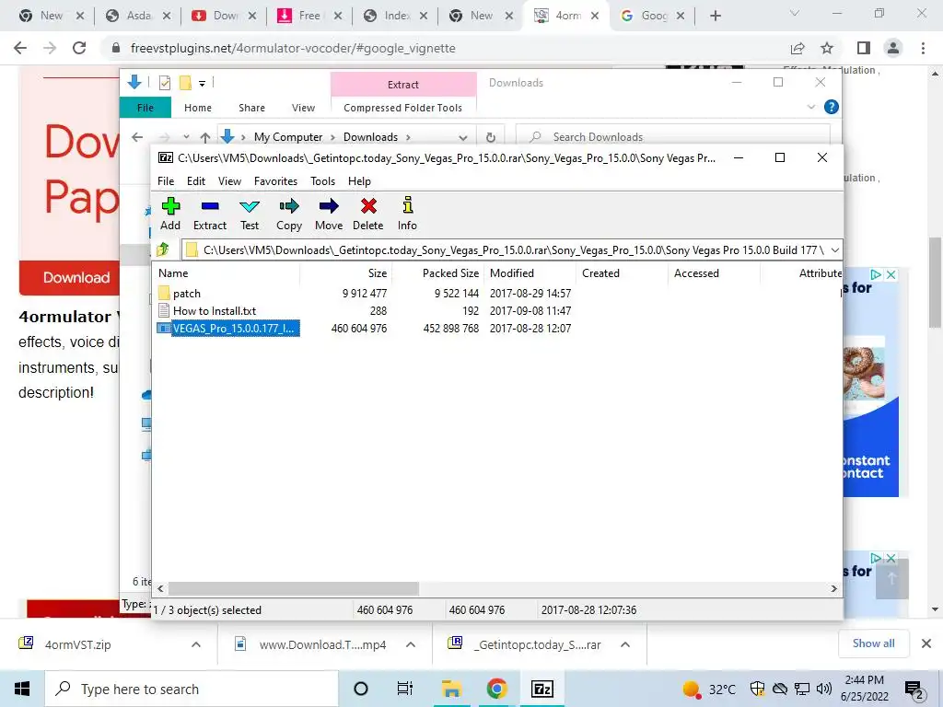
Task: Switch to Explorer Share ribbon tab
Action: [251, 108]
